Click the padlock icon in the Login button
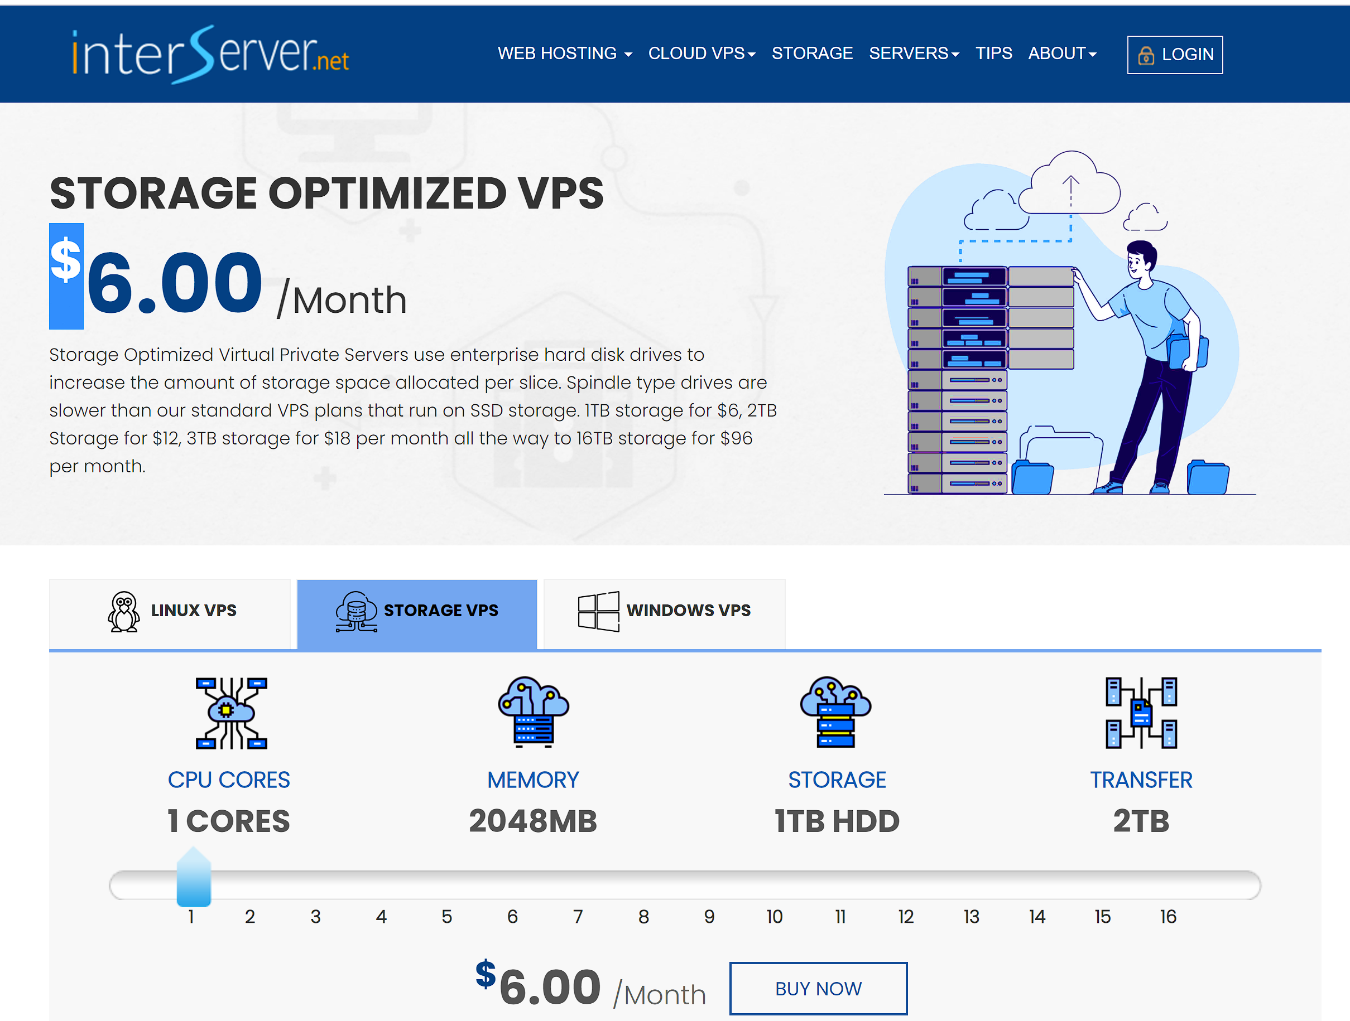This screenshot has width=1350, height=1021. click(1147, 55)
